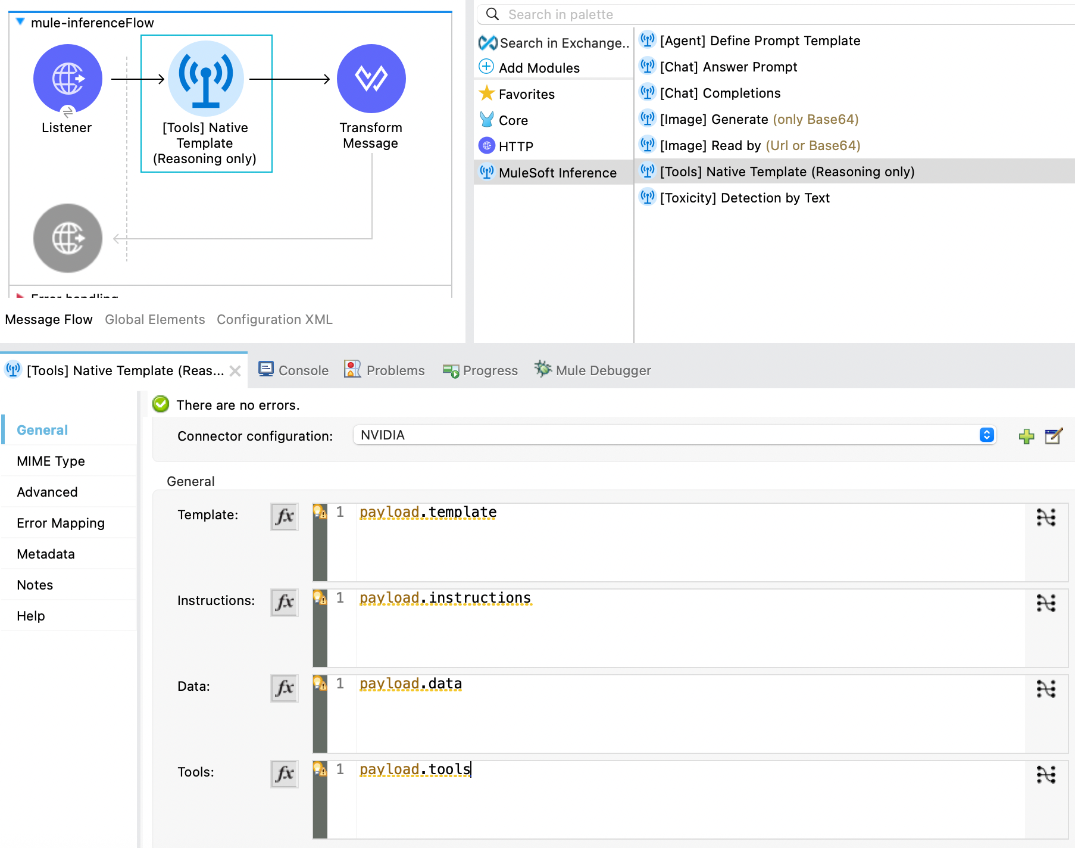Choose Image Read by Url operation
The image size is (1075, 848).
tap(750, 145)
